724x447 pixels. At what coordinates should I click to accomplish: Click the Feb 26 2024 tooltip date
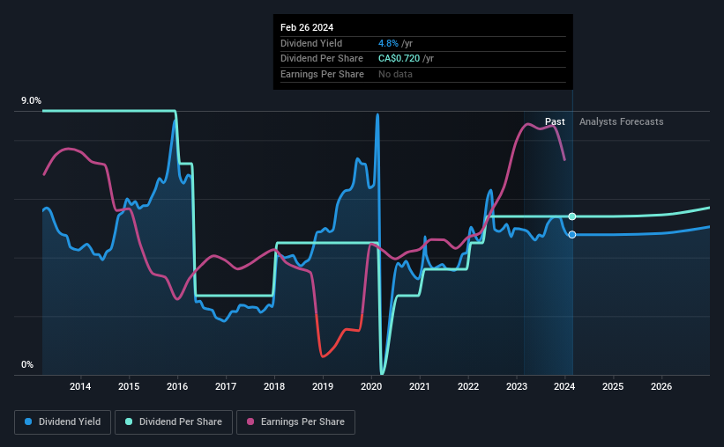pos(307,27)
